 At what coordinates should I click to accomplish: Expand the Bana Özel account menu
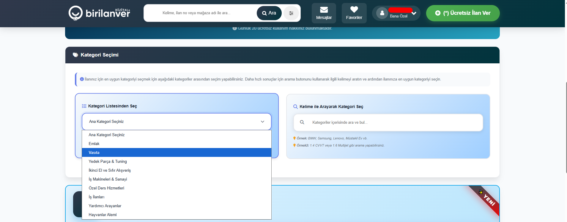(x=414, y=13)
